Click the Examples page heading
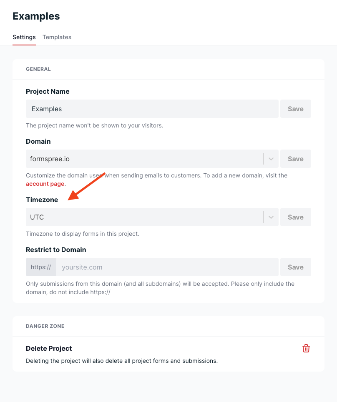The image size is (337, 402). (36, 16)
